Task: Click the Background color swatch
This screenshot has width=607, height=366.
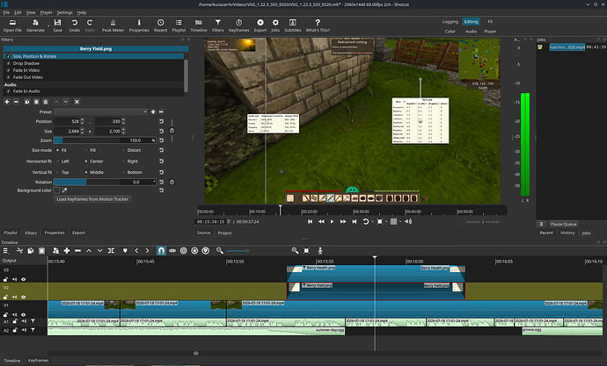Action: (x=57, y=190)
